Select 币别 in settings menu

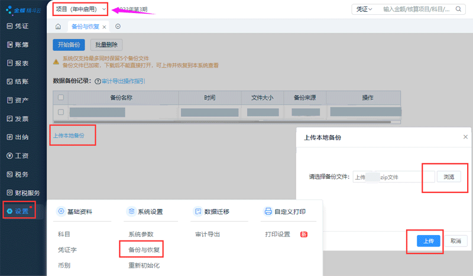coord(64,265)
